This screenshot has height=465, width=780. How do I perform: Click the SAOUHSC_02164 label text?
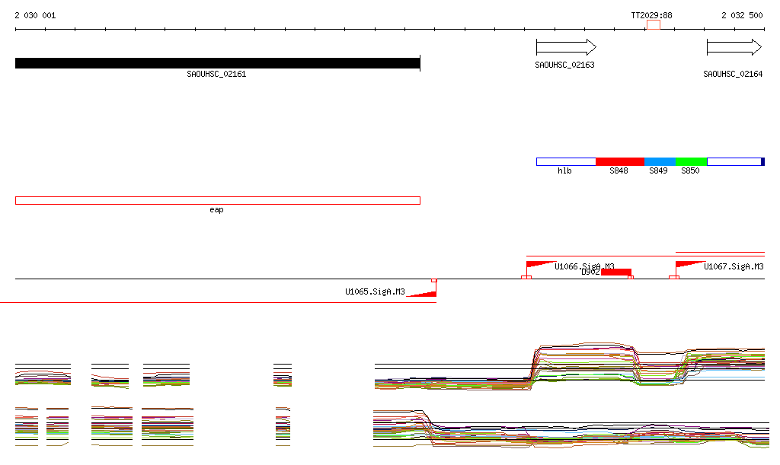tap(733, 74)
